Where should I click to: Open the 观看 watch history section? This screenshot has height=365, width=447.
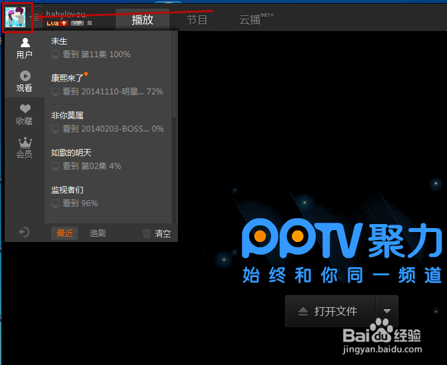click(25, 81)
